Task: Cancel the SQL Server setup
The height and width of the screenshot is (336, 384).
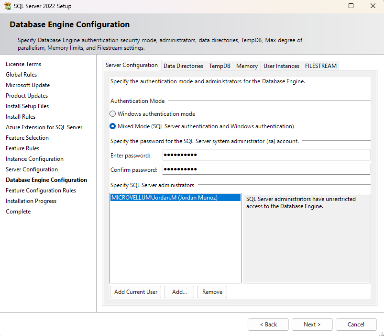Action: [356, 325]
